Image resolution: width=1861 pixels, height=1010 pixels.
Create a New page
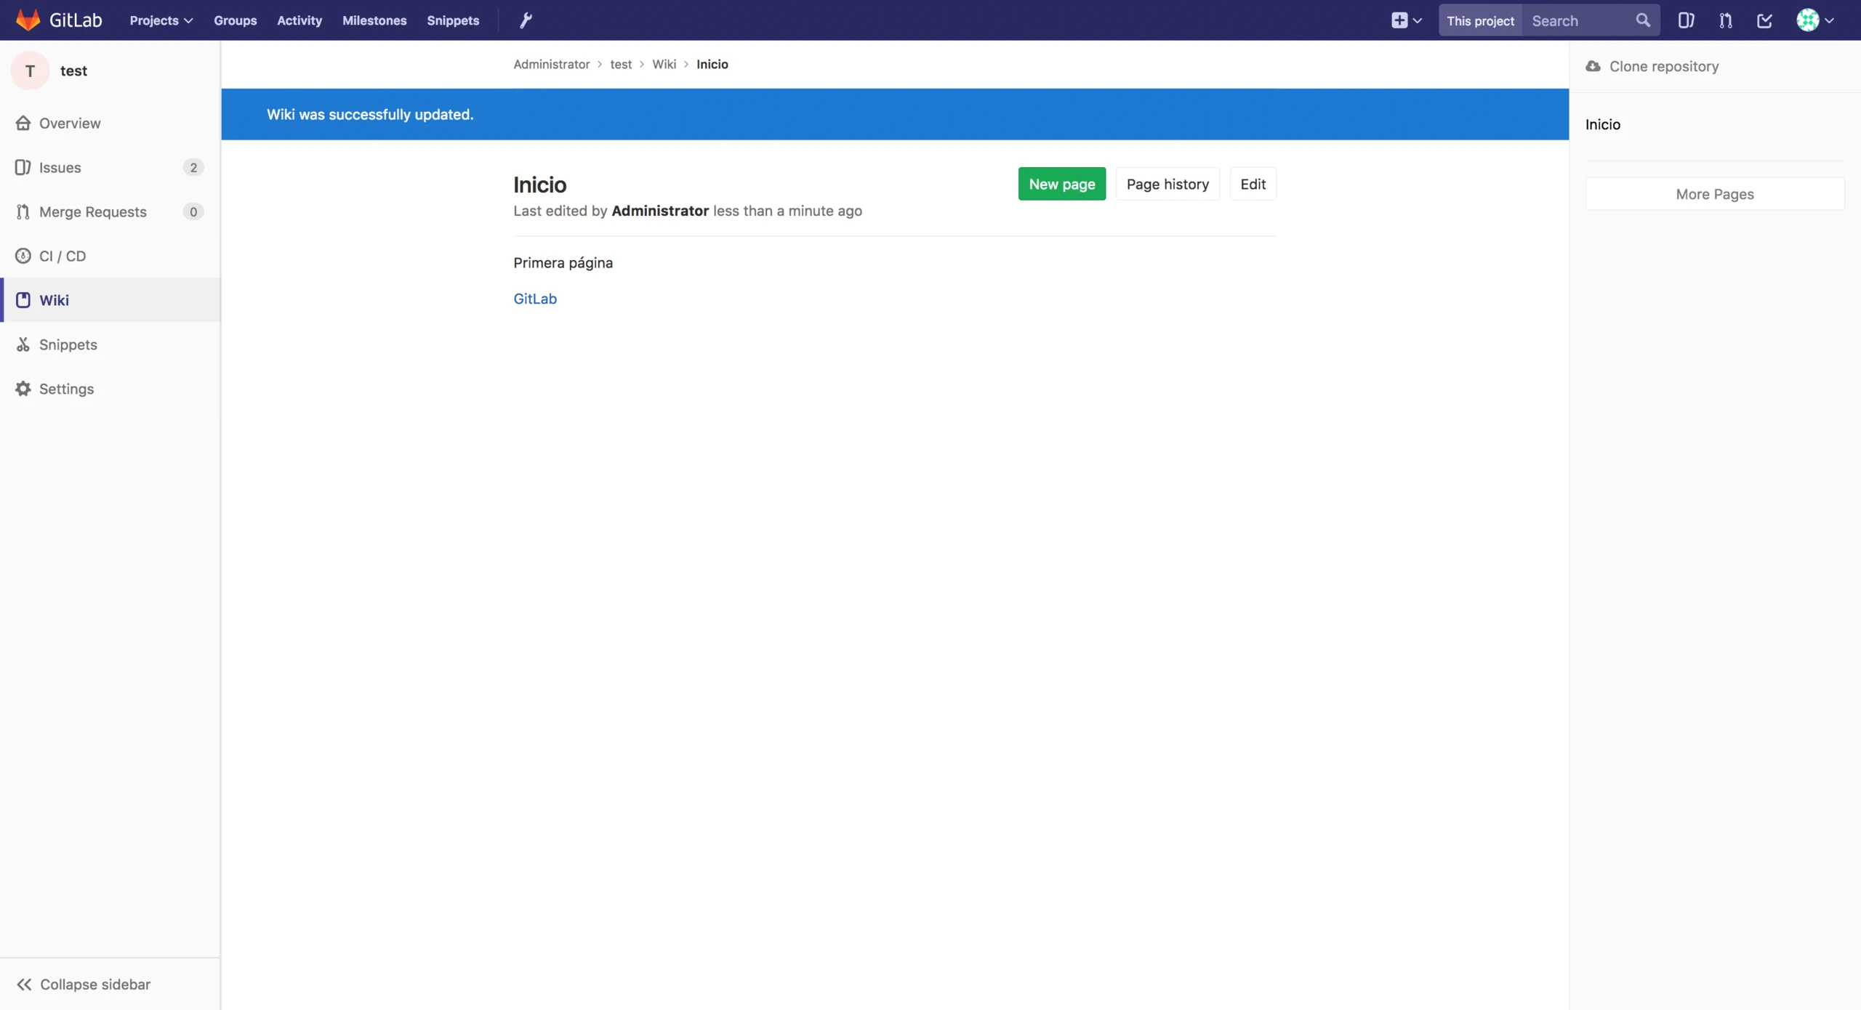pos(1061,184)
